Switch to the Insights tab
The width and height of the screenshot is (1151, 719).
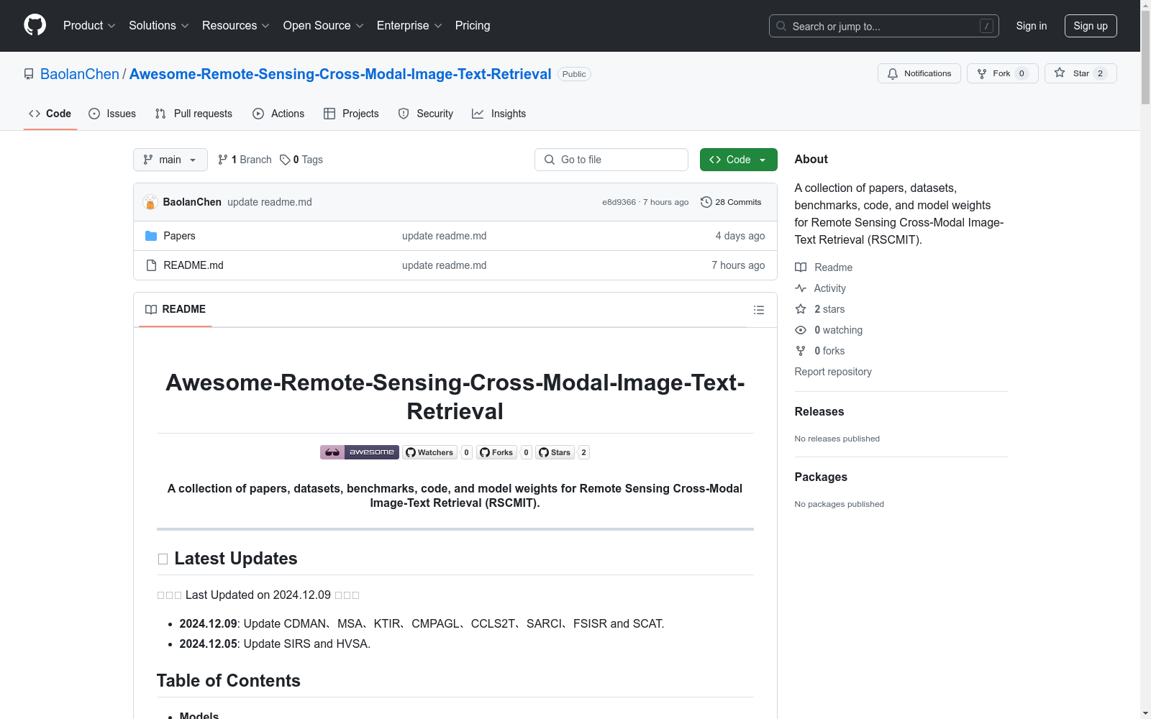tap(499, 114)
